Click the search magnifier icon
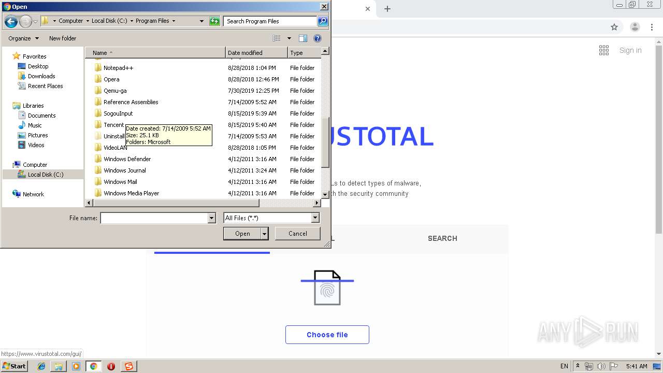 tap(323, 21)
